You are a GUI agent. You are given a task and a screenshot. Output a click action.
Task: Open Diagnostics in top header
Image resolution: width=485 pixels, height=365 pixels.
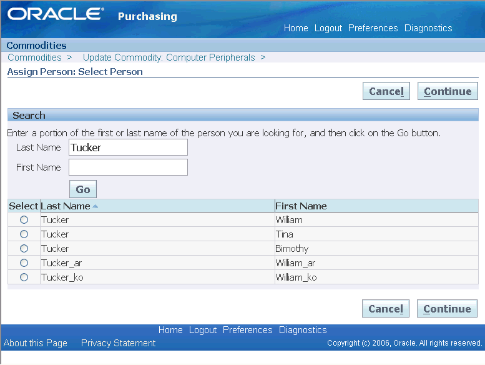(428, 28)
